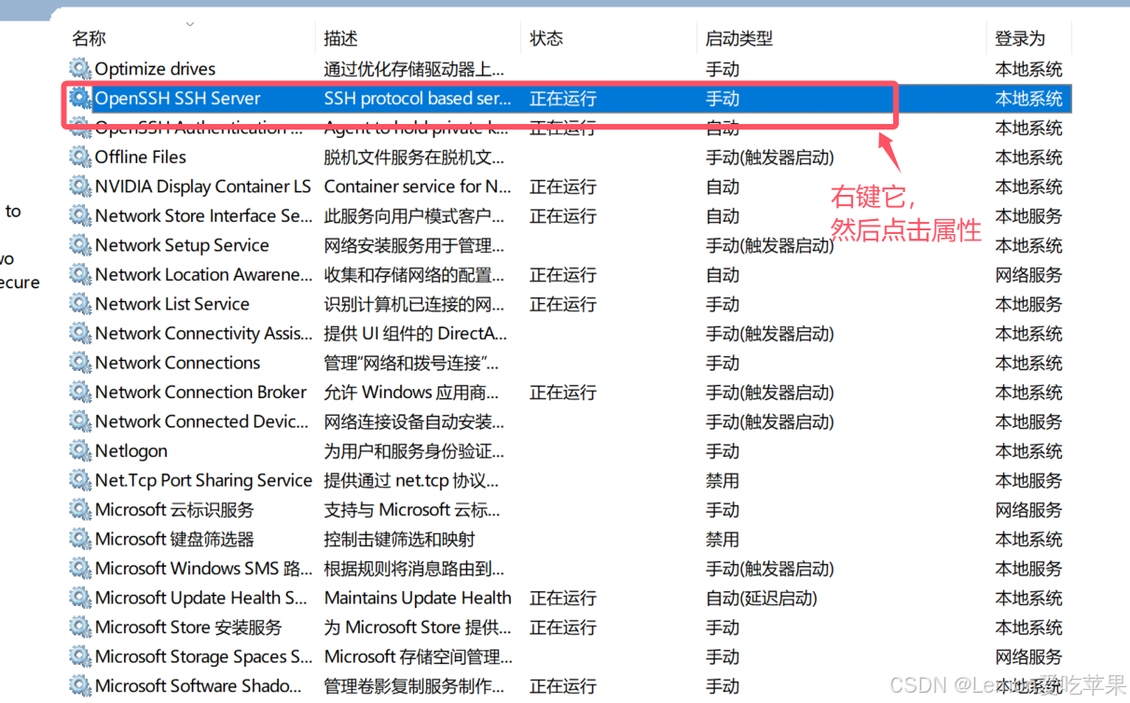Select the Microsoft 键盘筛选器 name
1130x703 pixels.
(x=174, y=539)
